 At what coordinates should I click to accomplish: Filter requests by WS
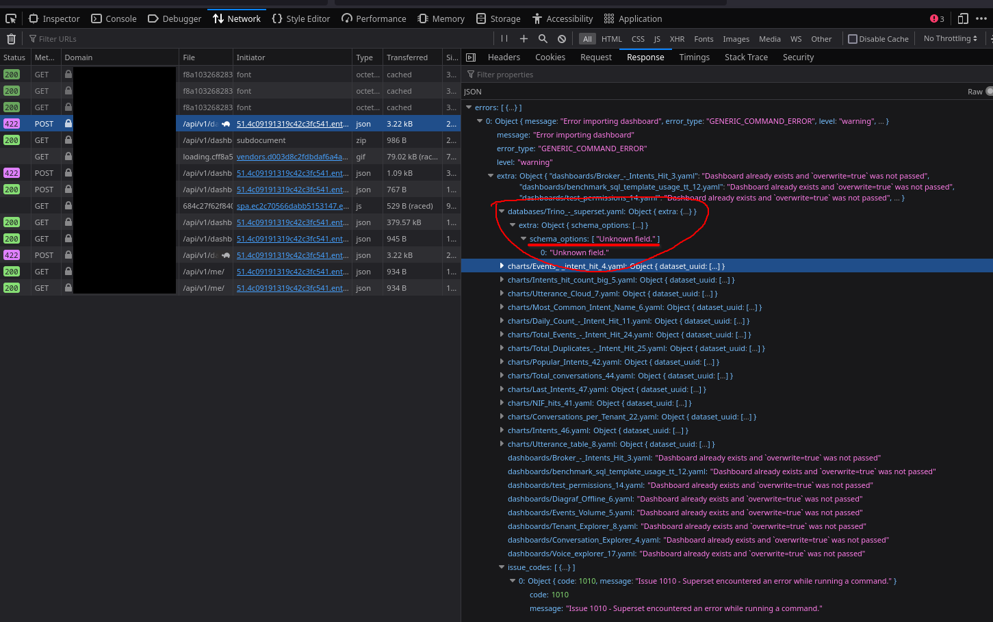click(796, 39)
